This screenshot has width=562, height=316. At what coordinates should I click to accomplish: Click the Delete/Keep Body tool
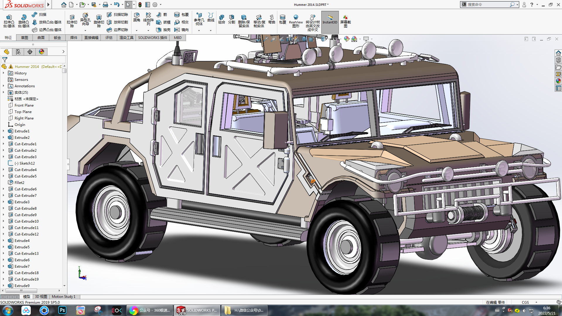pos(244,21)
